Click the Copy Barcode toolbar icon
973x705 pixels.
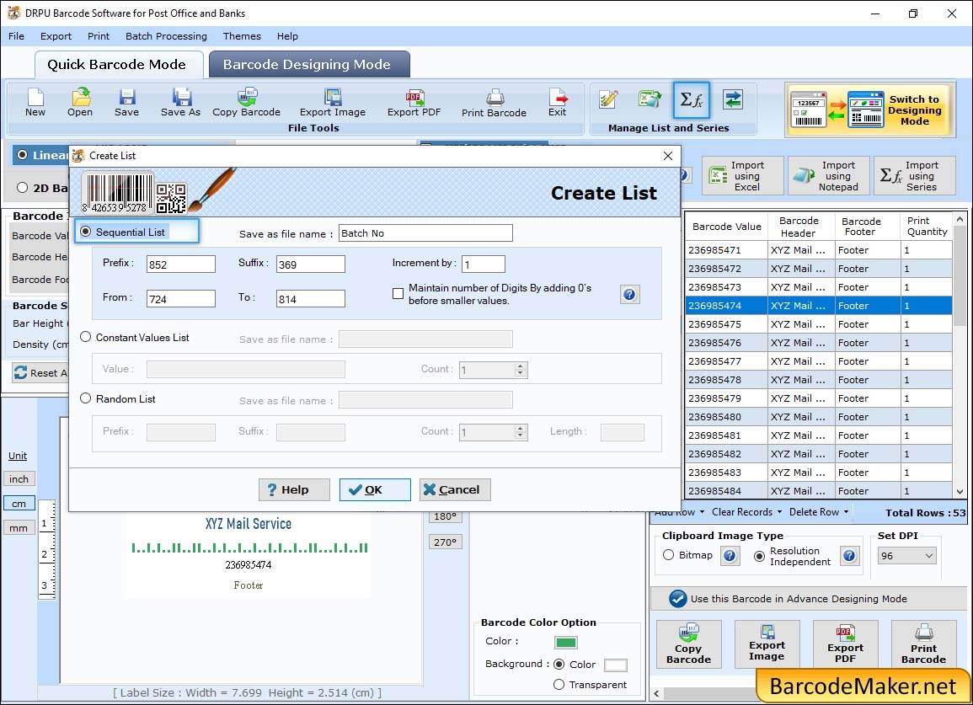[246, 102]
